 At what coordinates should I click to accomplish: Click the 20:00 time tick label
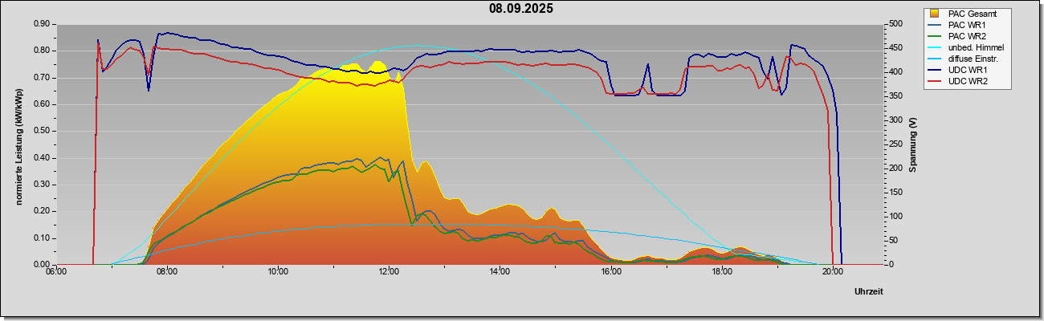click(x=832, y=272)
